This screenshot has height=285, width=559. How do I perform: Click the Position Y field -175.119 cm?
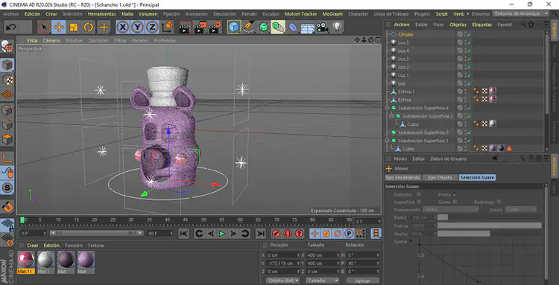coord(283,263)
